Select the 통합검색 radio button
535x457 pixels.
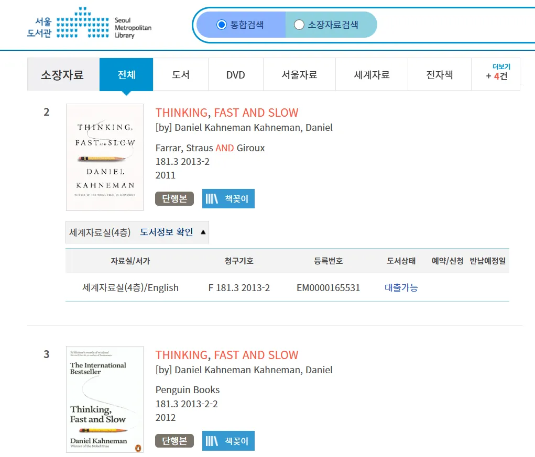coord(222,25)
